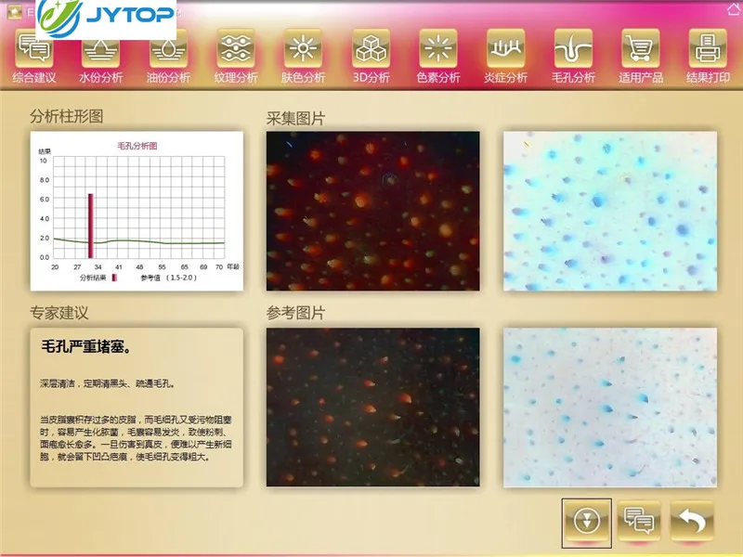Click the home icon in the top corner
Image resolution: width=743 pixels, height=557 pixels.
(x=734, y=9)
